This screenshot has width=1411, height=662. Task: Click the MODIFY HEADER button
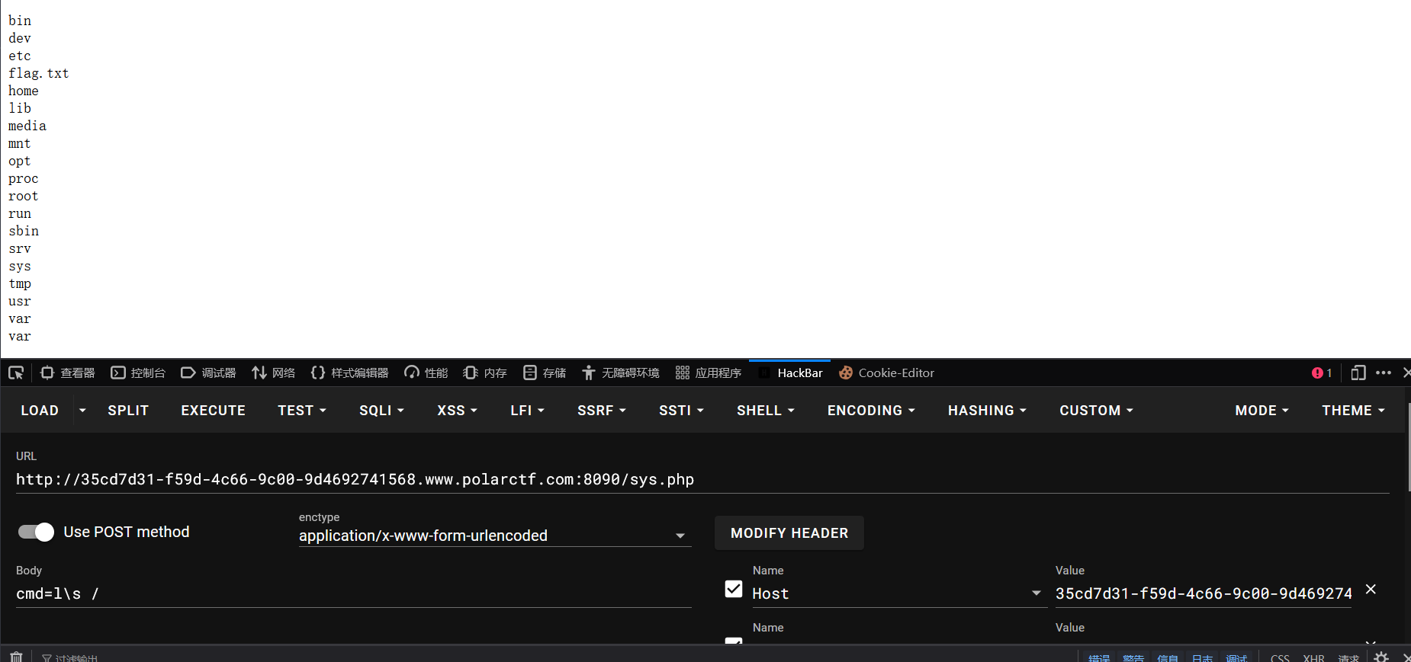coord(789,533)
